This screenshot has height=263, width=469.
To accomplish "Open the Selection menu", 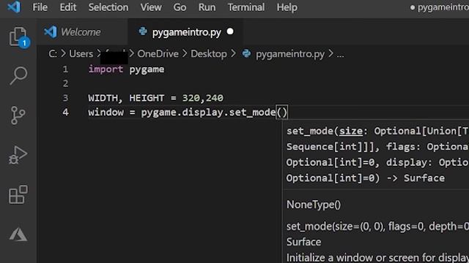I will (108, 7).
